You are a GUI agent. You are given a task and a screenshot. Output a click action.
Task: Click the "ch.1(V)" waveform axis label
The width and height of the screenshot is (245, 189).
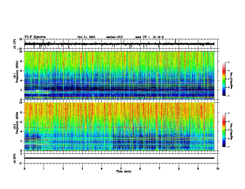coord(15,44)
